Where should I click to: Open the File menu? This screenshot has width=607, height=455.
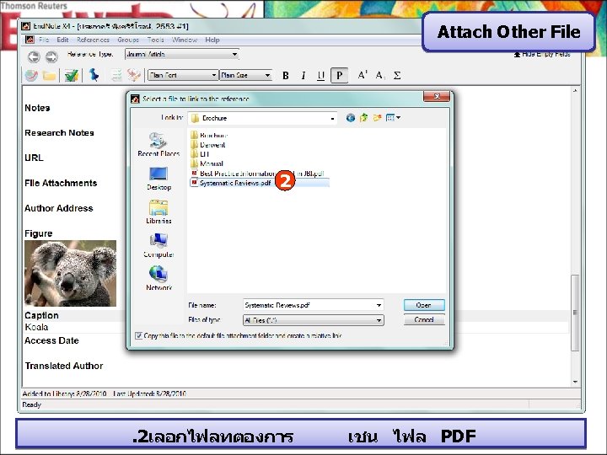[x=44, y=40]
